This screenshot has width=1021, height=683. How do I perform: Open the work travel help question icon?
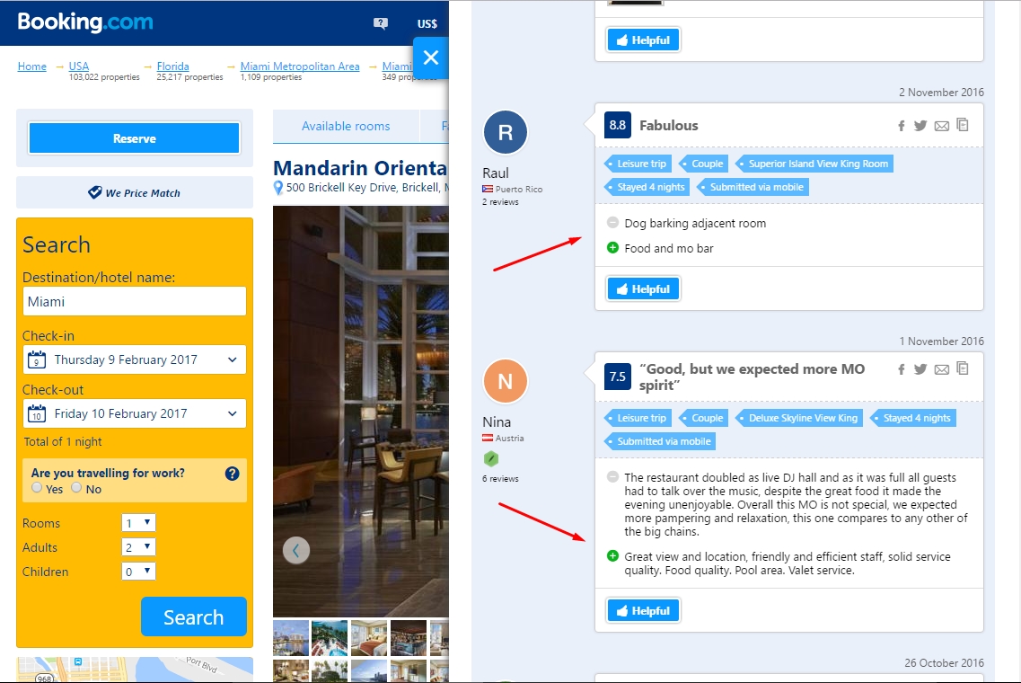click(x=232, y=474)
